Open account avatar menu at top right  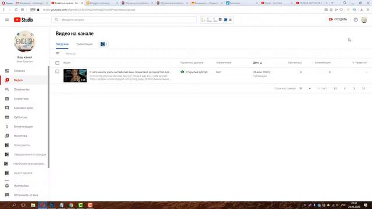364,20
